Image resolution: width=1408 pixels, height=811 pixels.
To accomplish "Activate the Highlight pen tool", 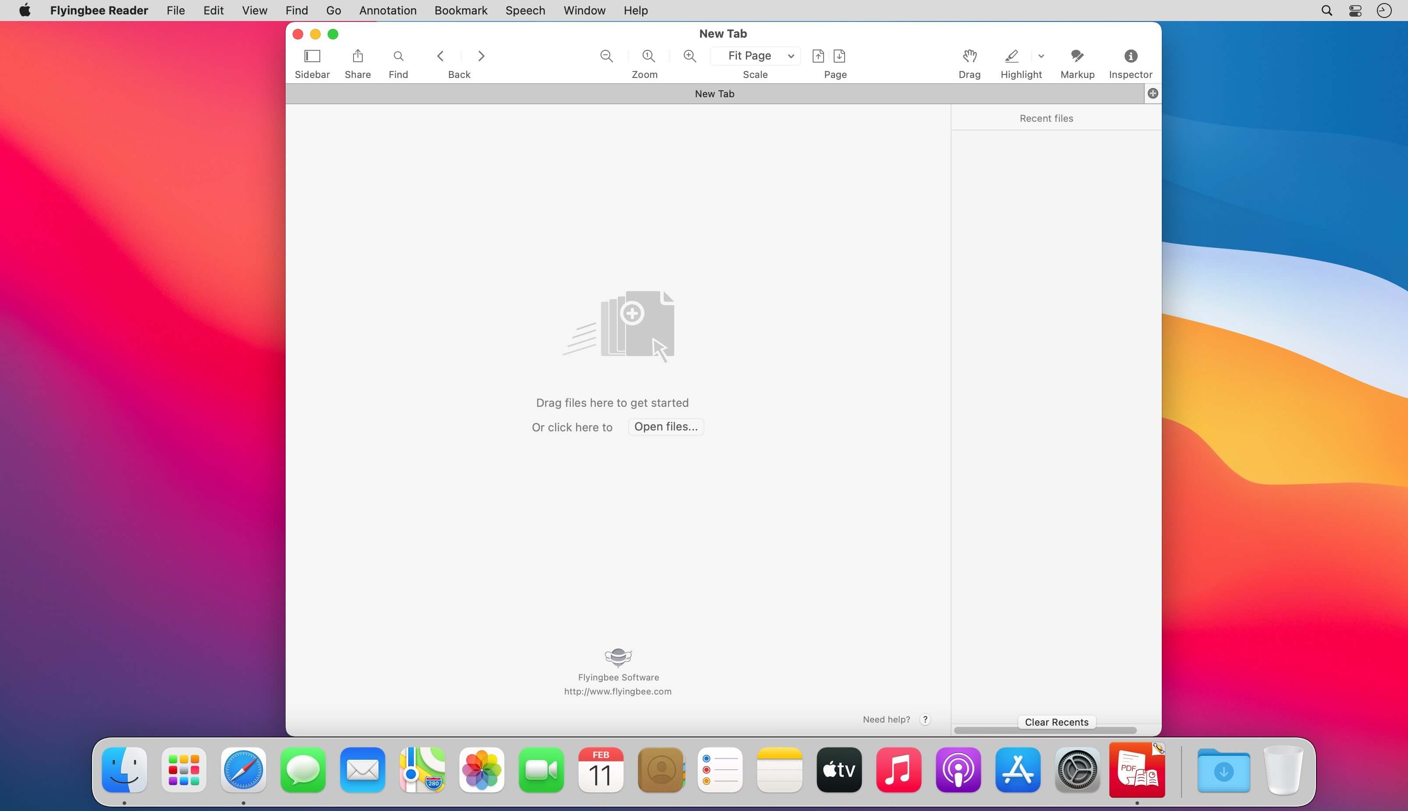I will coord(1011,56).
